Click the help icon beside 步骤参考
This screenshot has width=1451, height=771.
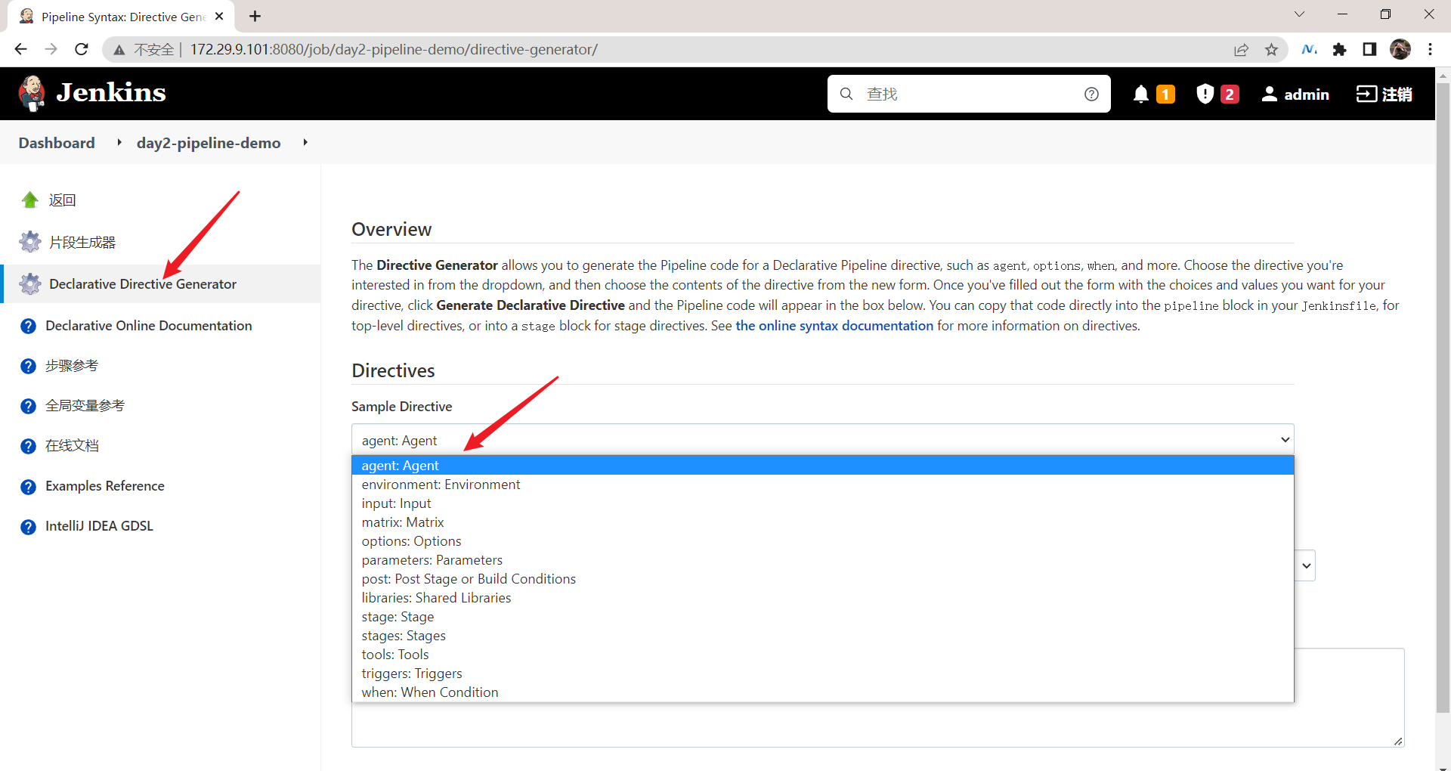tap(28, 366)
